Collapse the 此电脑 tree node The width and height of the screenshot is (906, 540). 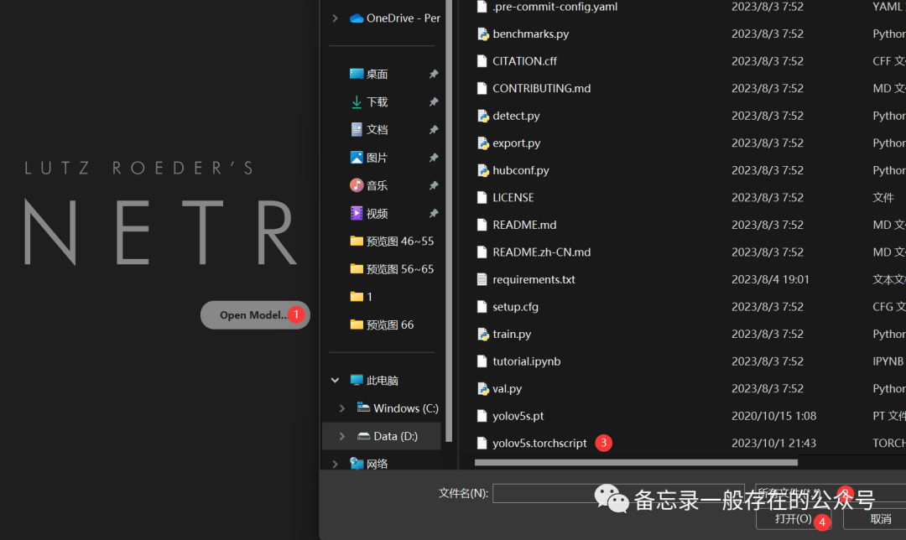click(x=335, y=380)
